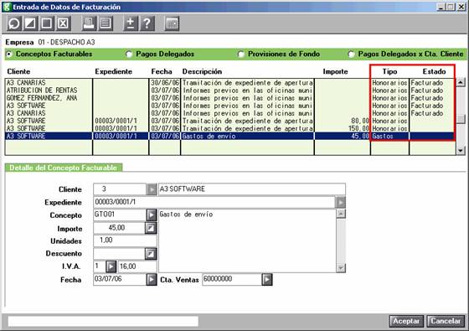This screenshot has height=331, width=469.
Task: Click the empty Descuento field
Action: coord(119,254)
